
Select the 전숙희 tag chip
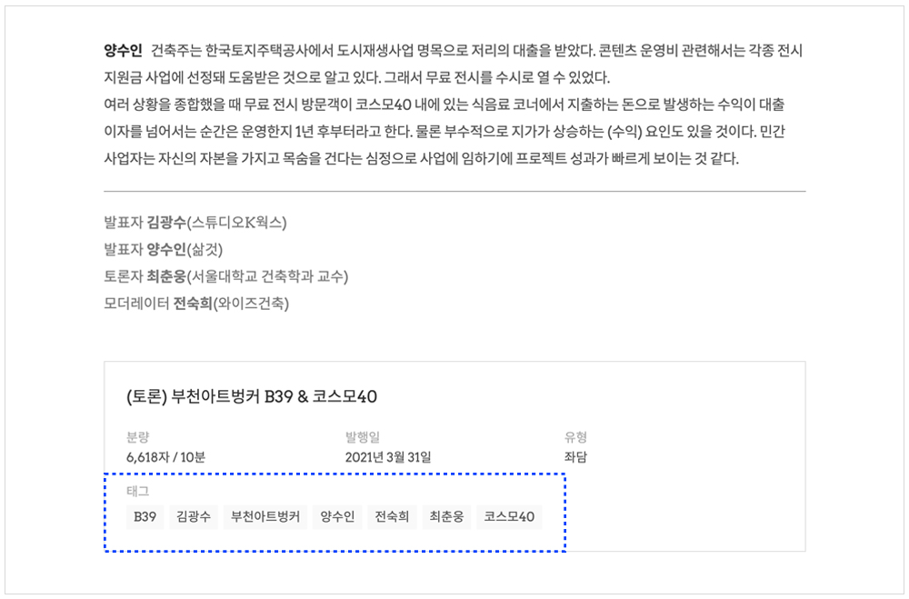click(392, 517)
